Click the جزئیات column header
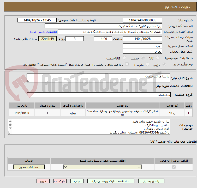 pos(29,161)
